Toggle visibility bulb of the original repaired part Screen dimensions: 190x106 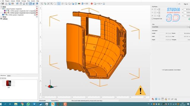[x=5, y=15]
